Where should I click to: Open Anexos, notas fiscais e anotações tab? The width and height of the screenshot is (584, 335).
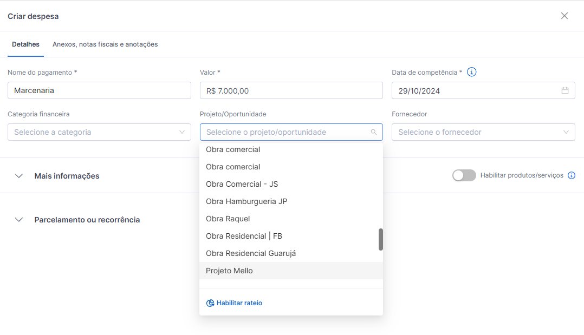point(105,44)
